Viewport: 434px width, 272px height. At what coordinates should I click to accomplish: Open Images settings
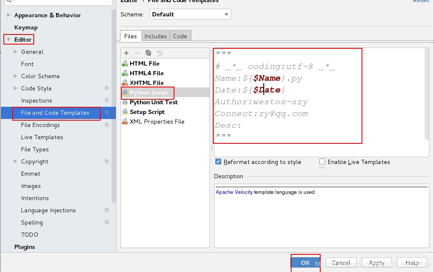pyautogui.click(x=31, y=186)
